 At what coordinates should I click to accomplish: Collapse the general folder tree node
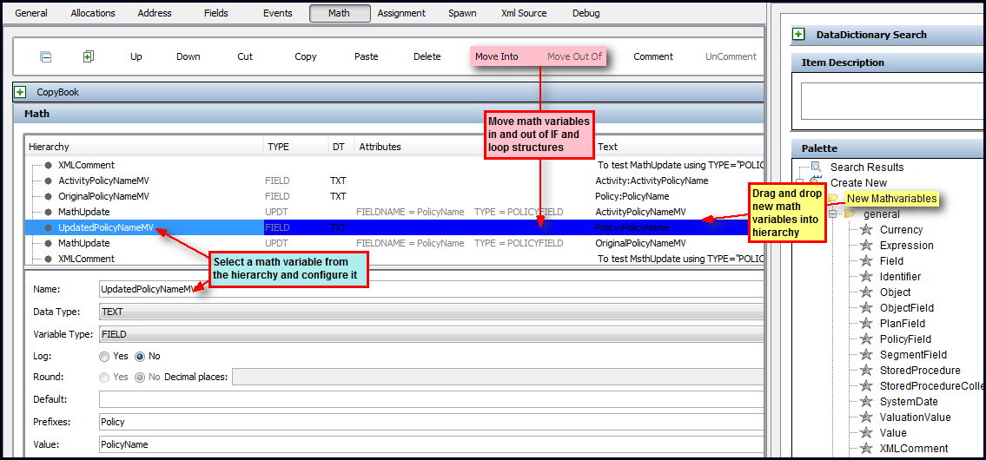[x=834, y=214]
